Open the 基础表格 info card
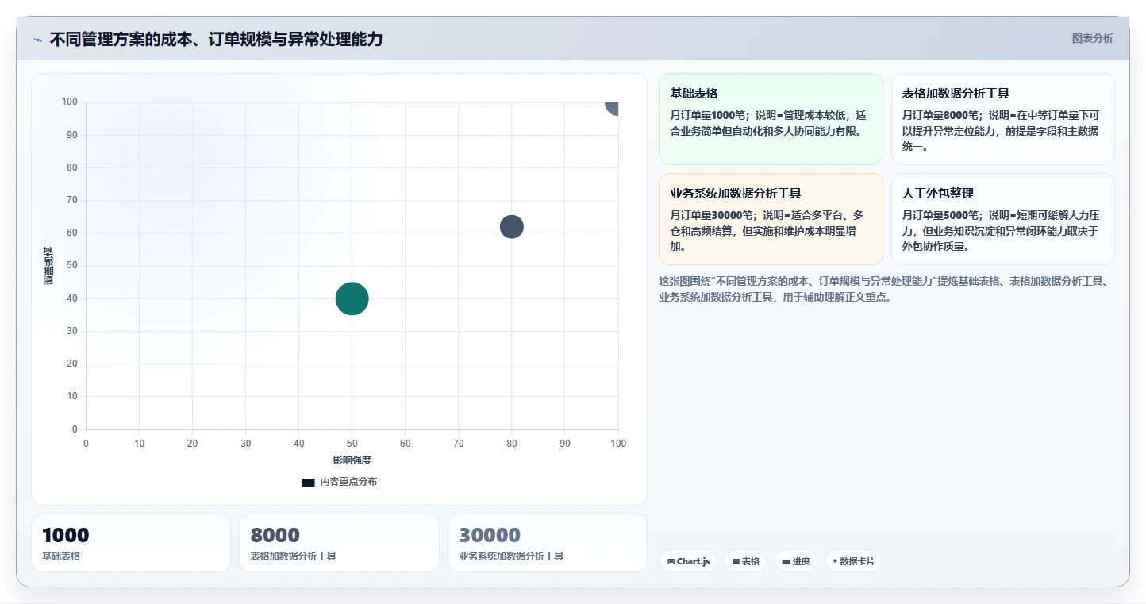The width and height of the screenshot is (1146, 604). [771, 119]
